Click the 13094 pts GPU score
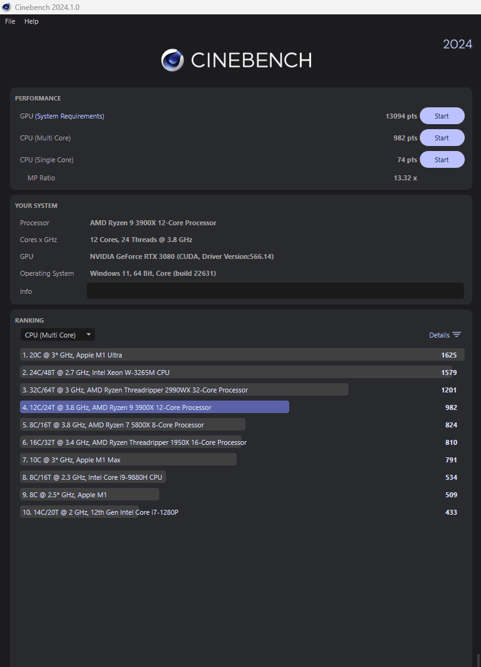The width and height of the screenshot is (481, 667). [x=401, y=116]
